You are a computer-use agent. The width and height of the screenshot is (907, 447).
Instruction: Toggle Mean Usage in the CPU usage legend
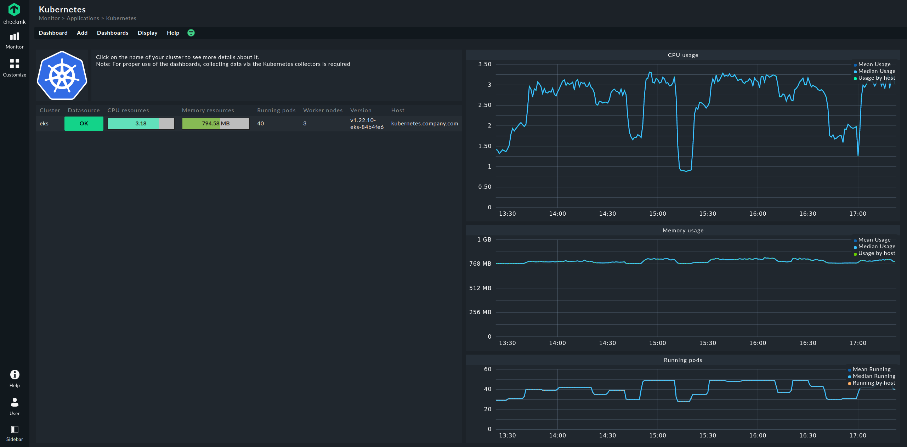click(x=874, y=64)
